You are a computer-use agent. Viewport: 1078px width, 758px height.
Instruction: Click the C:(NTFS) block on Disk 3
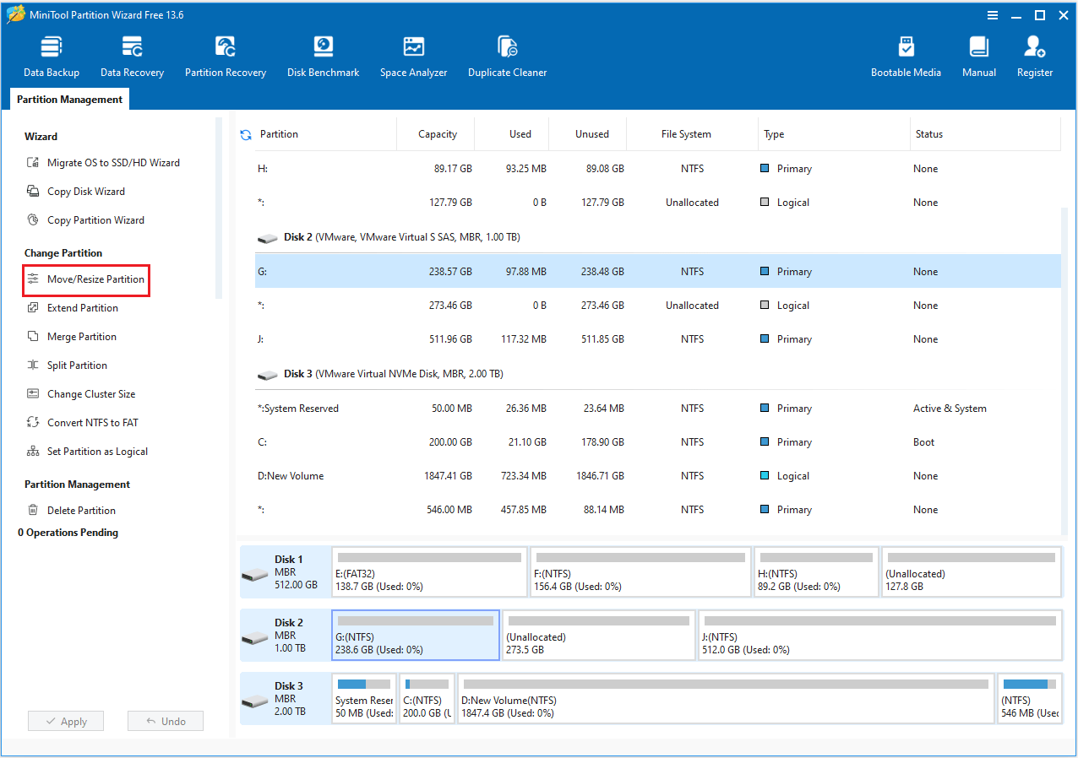427,699
